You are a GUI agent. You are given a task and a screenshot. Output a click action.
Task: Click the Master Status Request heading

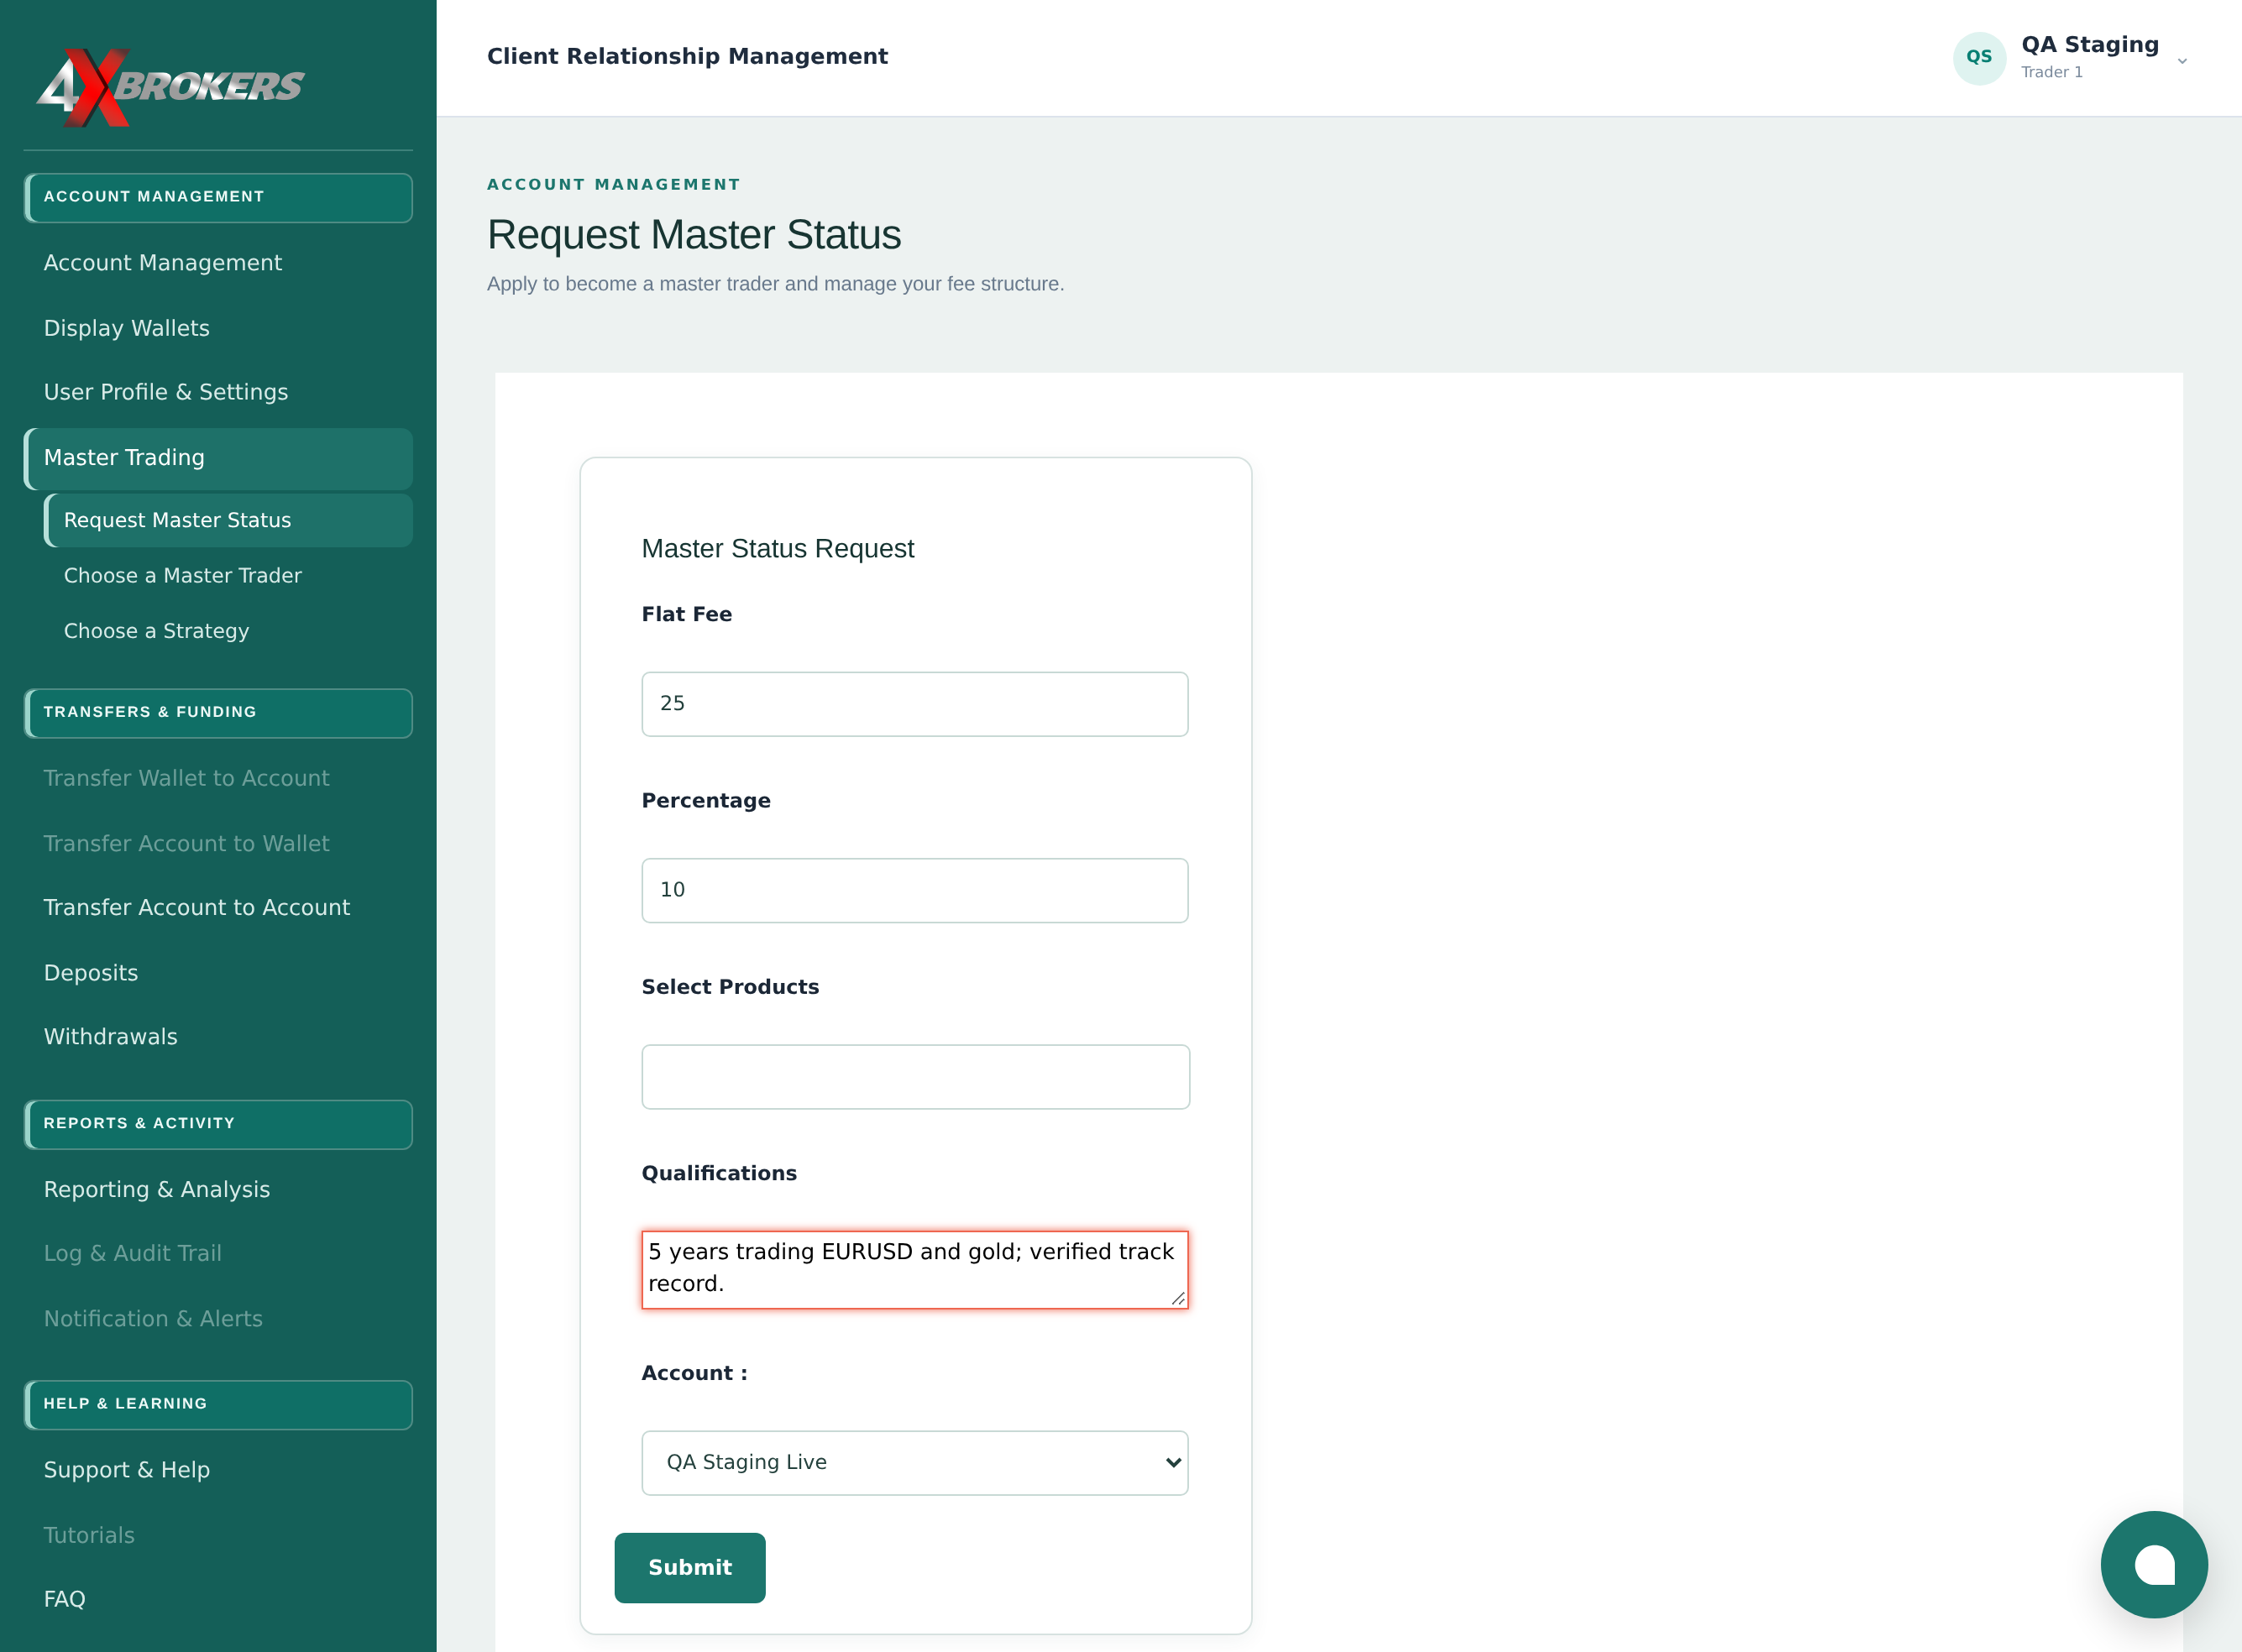click(x=778, y=548)
